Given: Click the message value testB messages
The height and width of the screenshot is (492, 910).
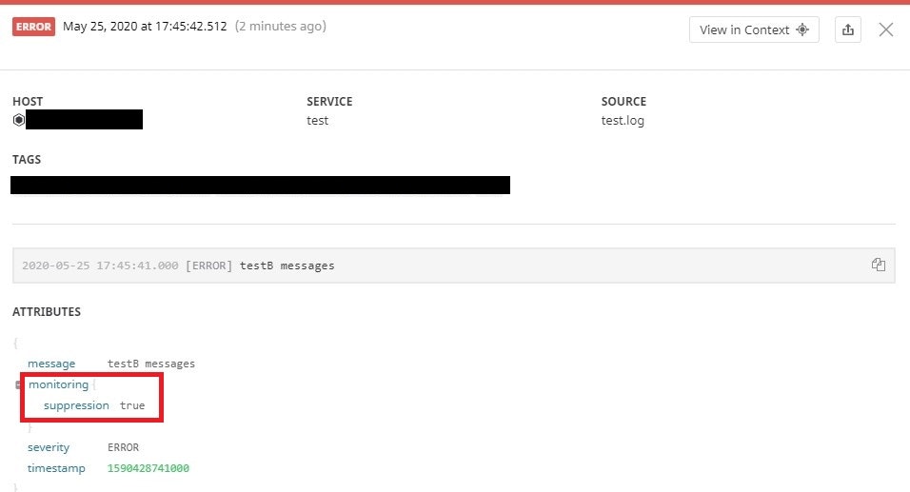Looking at the screenshot, I should click(x=151, y=364).
